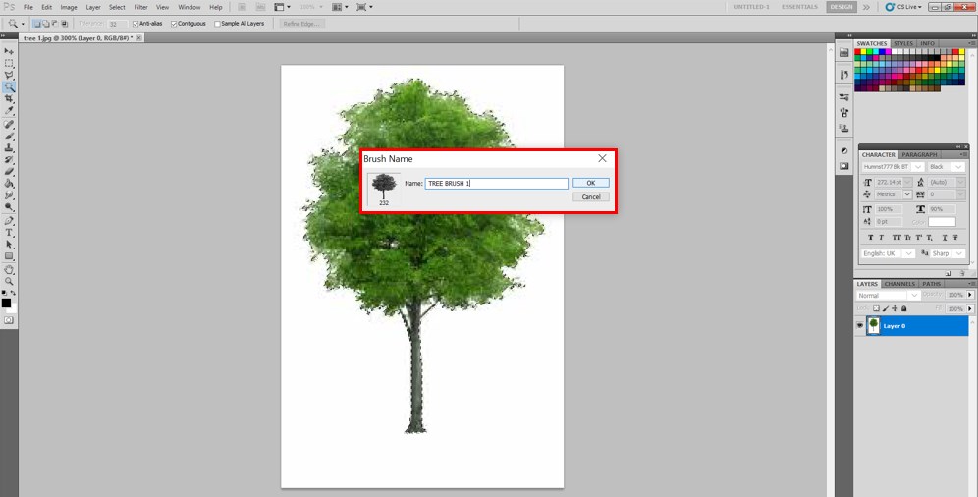Select the Clone Stamp tool
This screenshot has width=978, height=497.
click(x=9, y=147)
